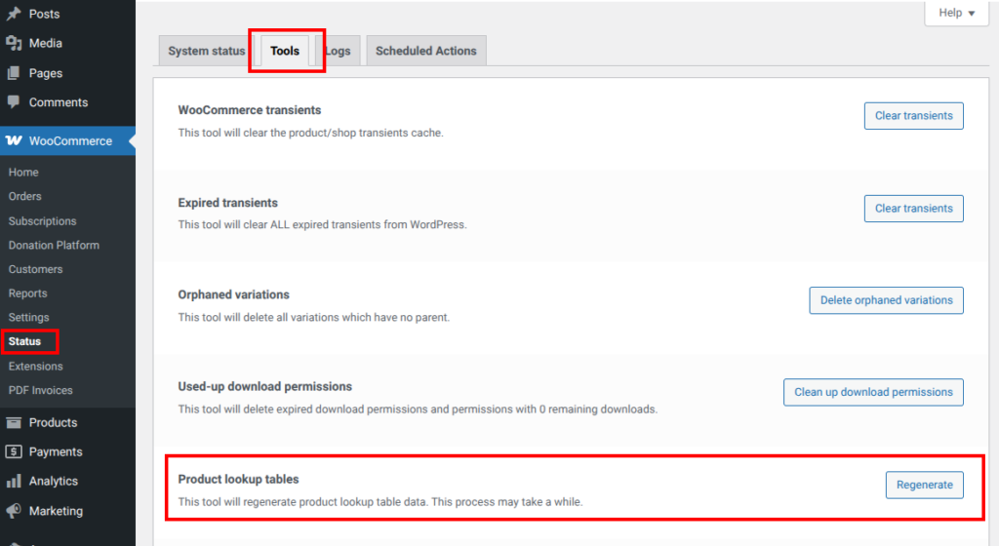The width and height of the screenshot is (999, 546).
Task: Click the Comments bubble icon
Action: [14, 101]
